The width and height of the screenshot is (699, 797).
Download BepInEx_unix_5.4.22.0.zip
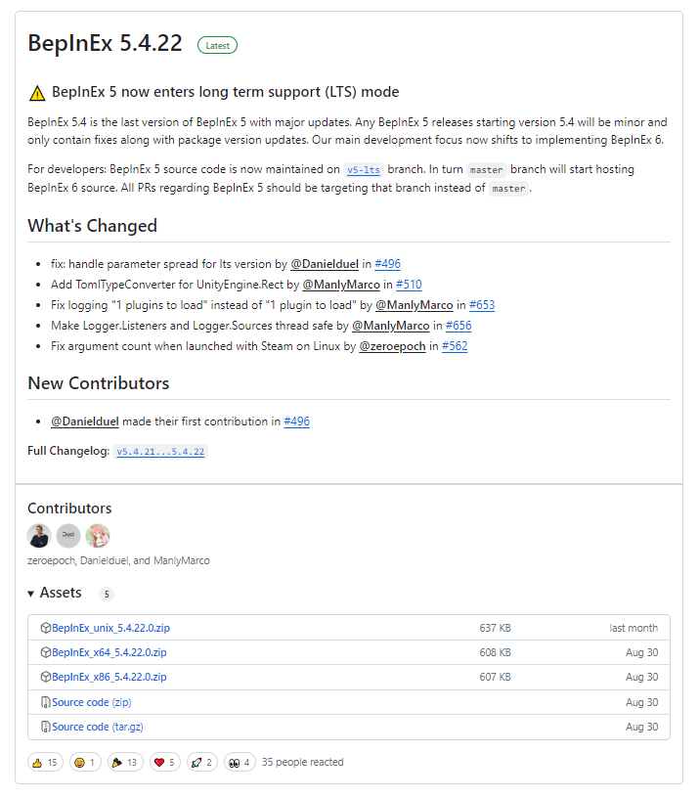[x=110, y=628]
